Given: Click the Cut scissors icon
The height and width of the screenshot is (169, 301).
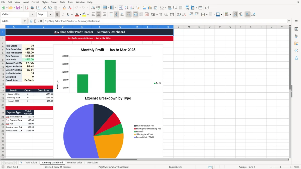Looking at the screenshot, I should (44, 8).
